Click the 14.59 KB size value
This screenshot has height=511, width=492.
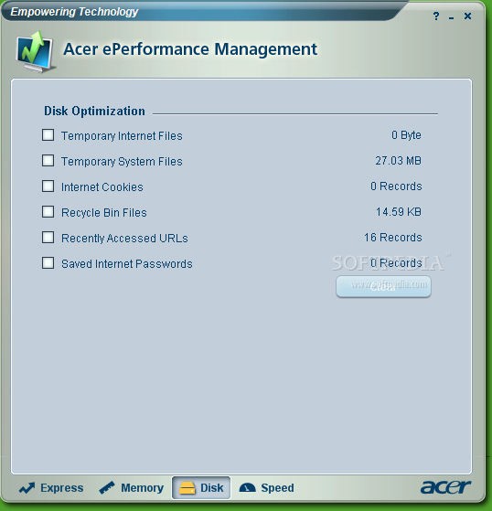[x=399, y=212]
